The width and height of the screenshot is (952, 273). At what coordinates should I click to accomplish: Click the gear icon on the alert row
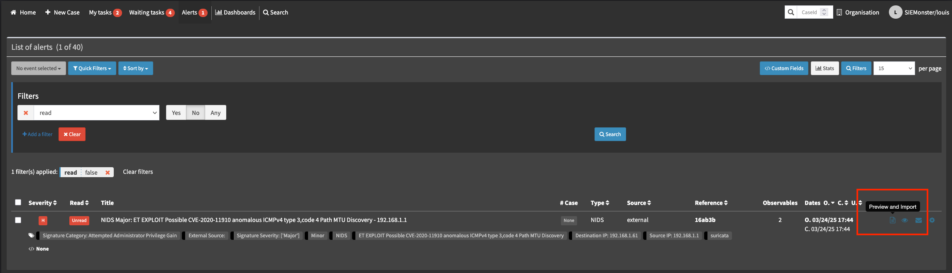932,220
